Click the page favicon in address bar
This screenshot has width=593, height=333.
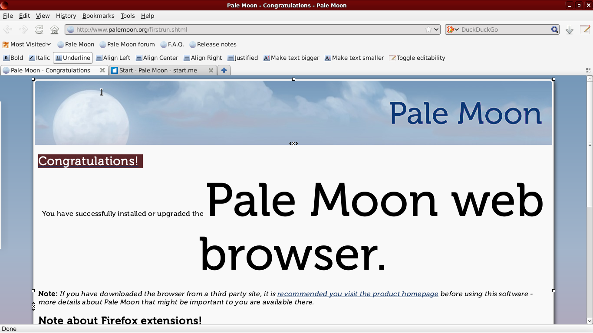(x=71, y=29)
